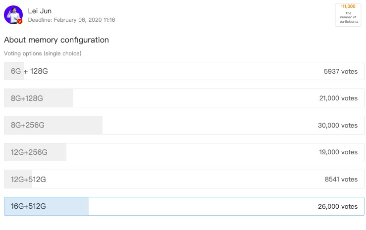Viewport: 366px width, 230px height.
Task: Click the 5937 votes count
Action: (x=340, y=71)
